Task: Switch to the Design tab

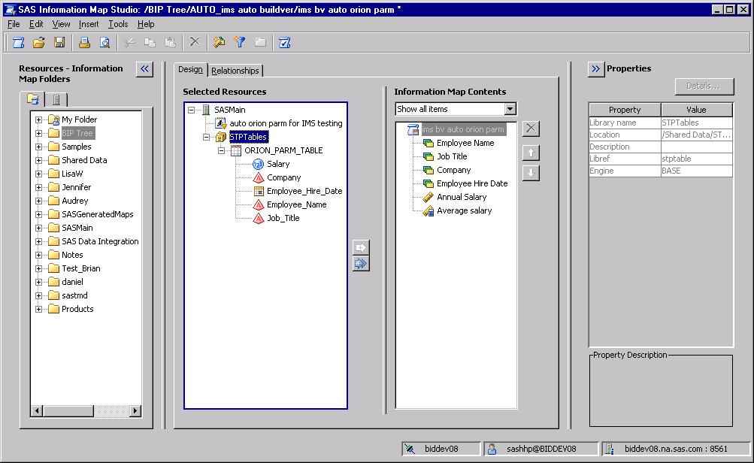Action: click(190, 70)
